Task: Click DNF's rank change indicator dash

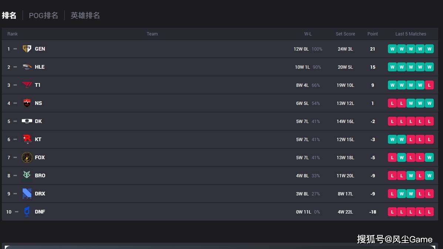Action: tap(17, 211)
